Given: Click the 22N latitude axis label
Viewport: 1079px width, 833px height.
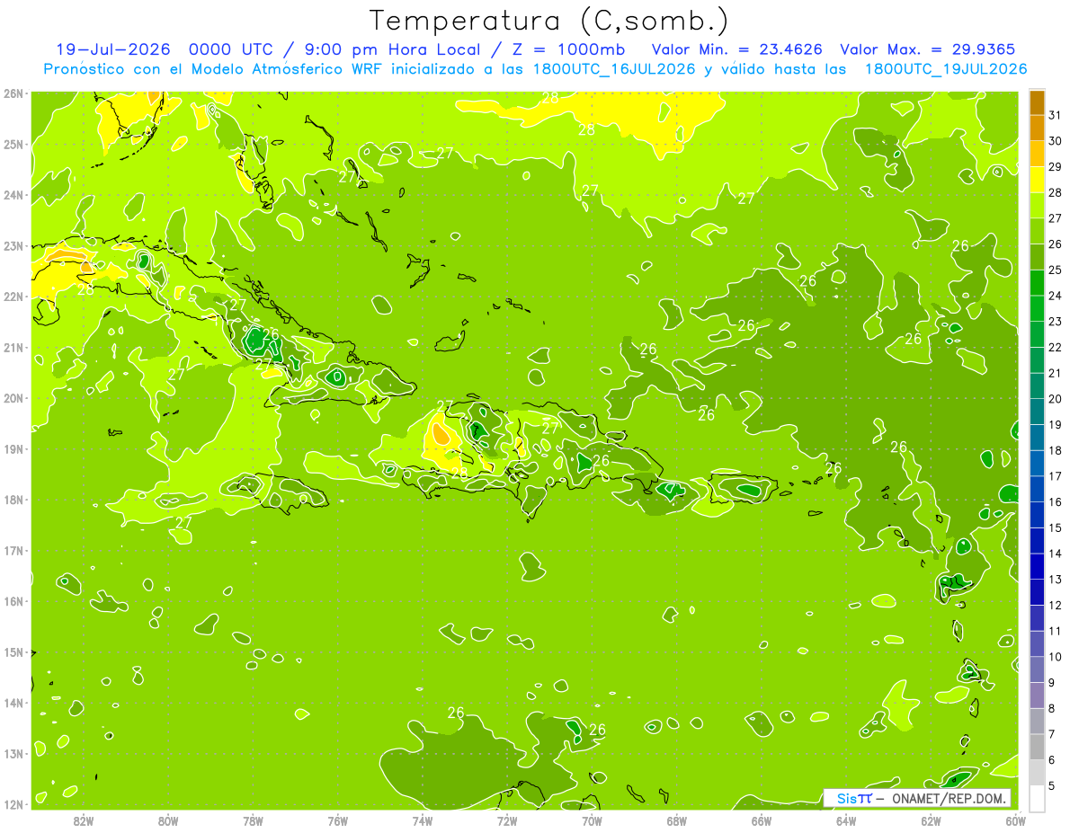Looking at the screenshot, I should coord(13,297).
